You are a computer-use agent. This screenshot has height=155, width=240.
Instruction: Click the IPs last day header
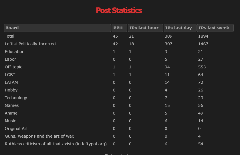tap(180, 28)
